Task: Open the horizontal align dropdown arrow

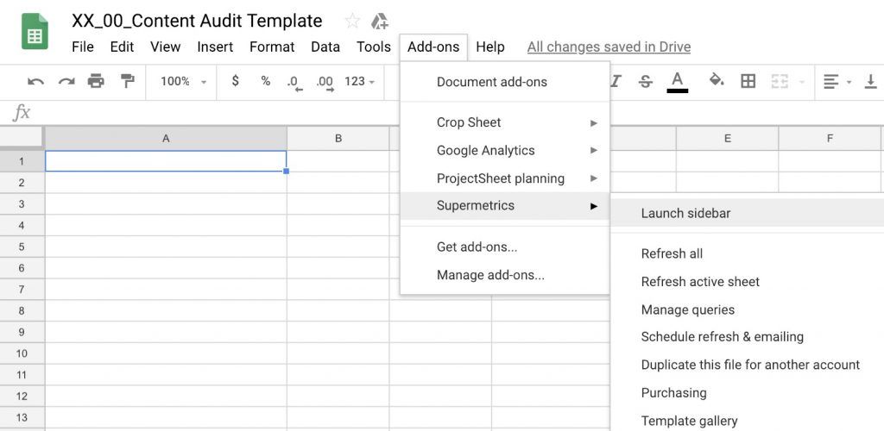Action: click(x=849, y=82)
